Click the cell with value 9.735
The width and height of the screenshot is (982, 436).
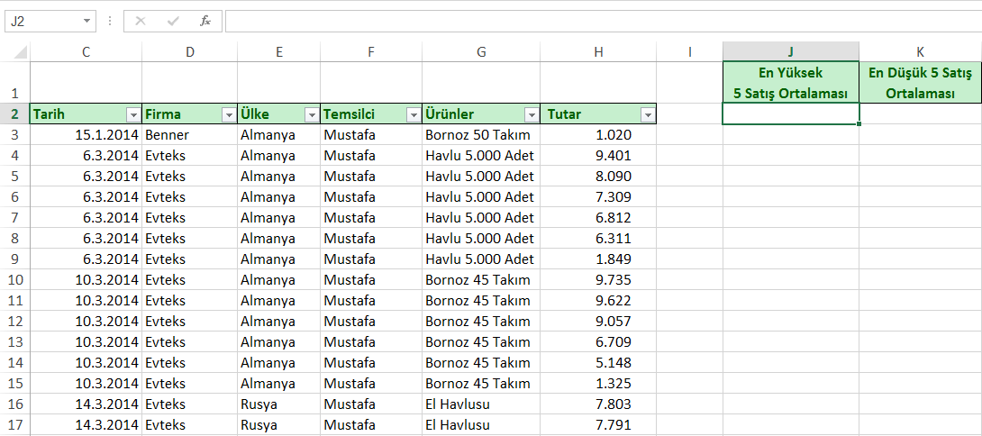598,279
